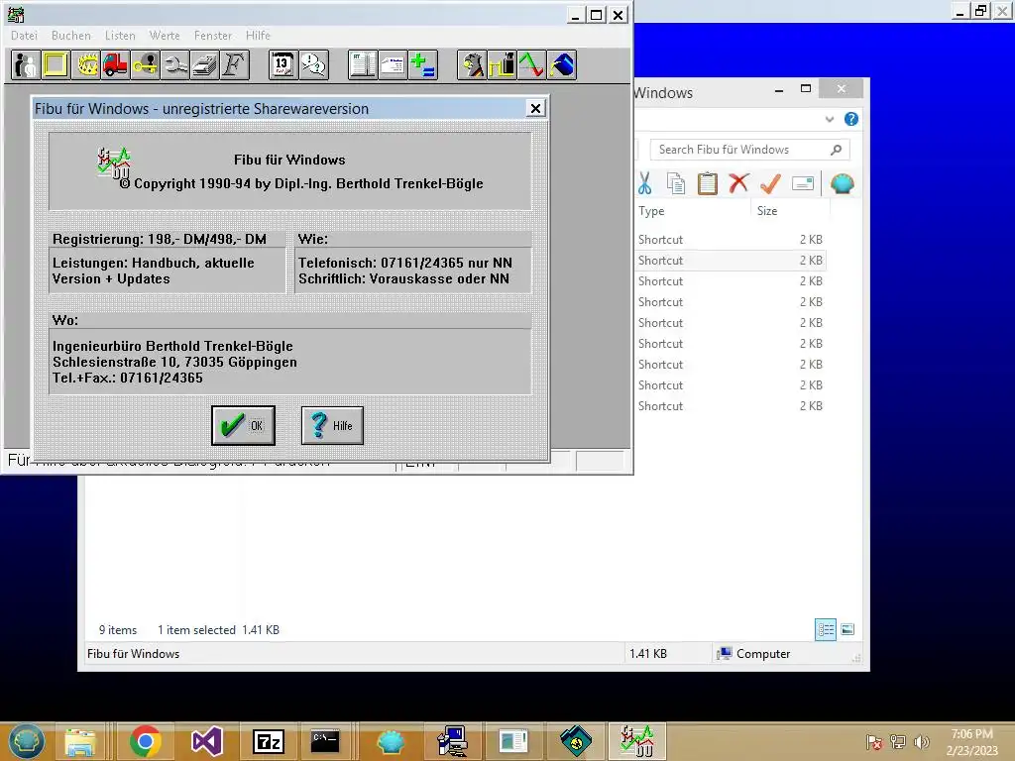Click '9 items' in Explorer status bar
This screenshot has height=761, width=1015.
[x=118, y=629]
